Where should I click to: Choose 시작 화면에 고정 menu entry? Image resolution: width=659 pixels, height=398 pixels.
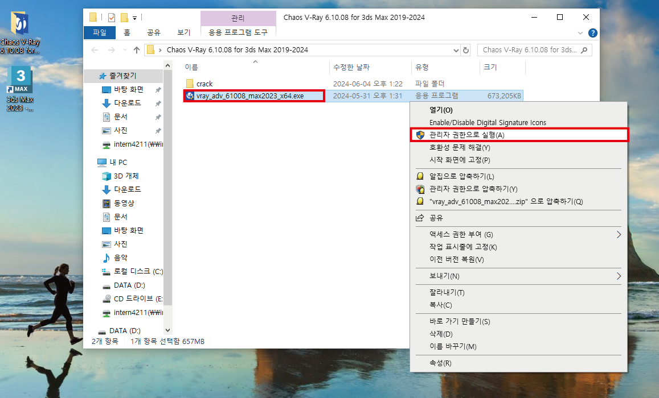pos(519,160)
